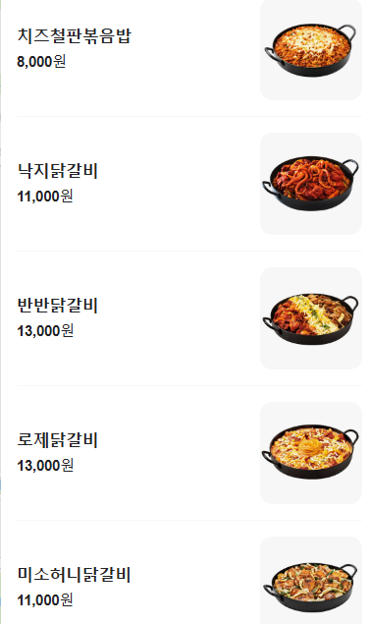Click the 낙지닭갈비 menu title
This screenshot has width=370, height=624.
coord(57,170)
